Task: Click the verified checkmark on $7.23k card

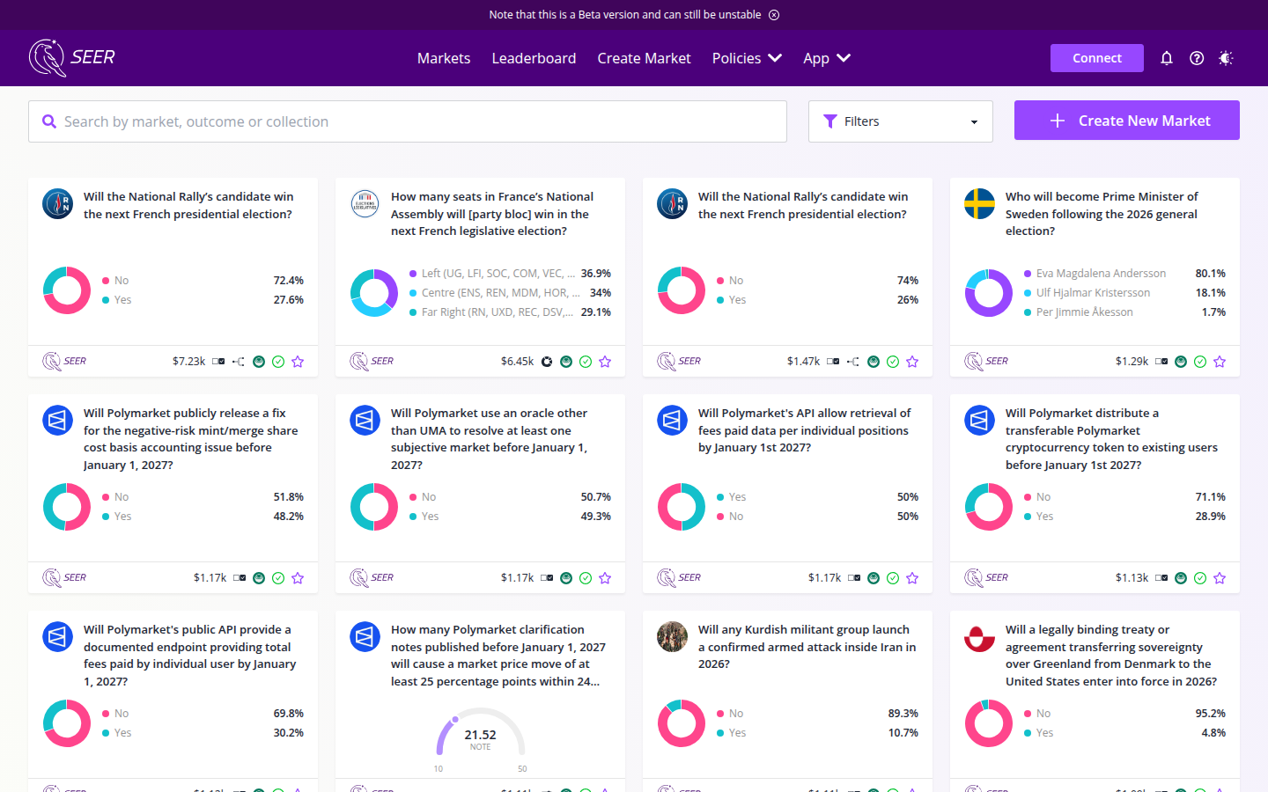Action: [278, 362]
